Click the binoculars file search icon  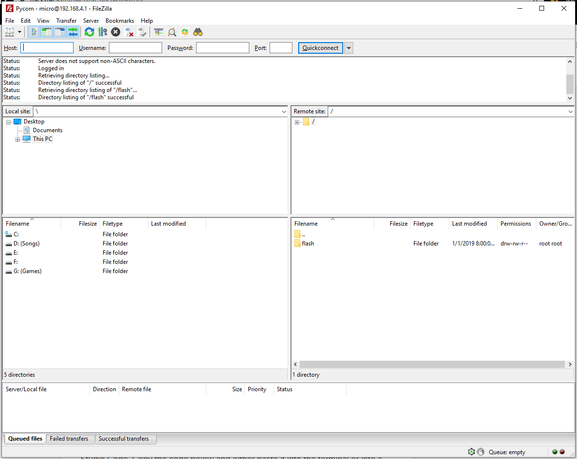197,32
